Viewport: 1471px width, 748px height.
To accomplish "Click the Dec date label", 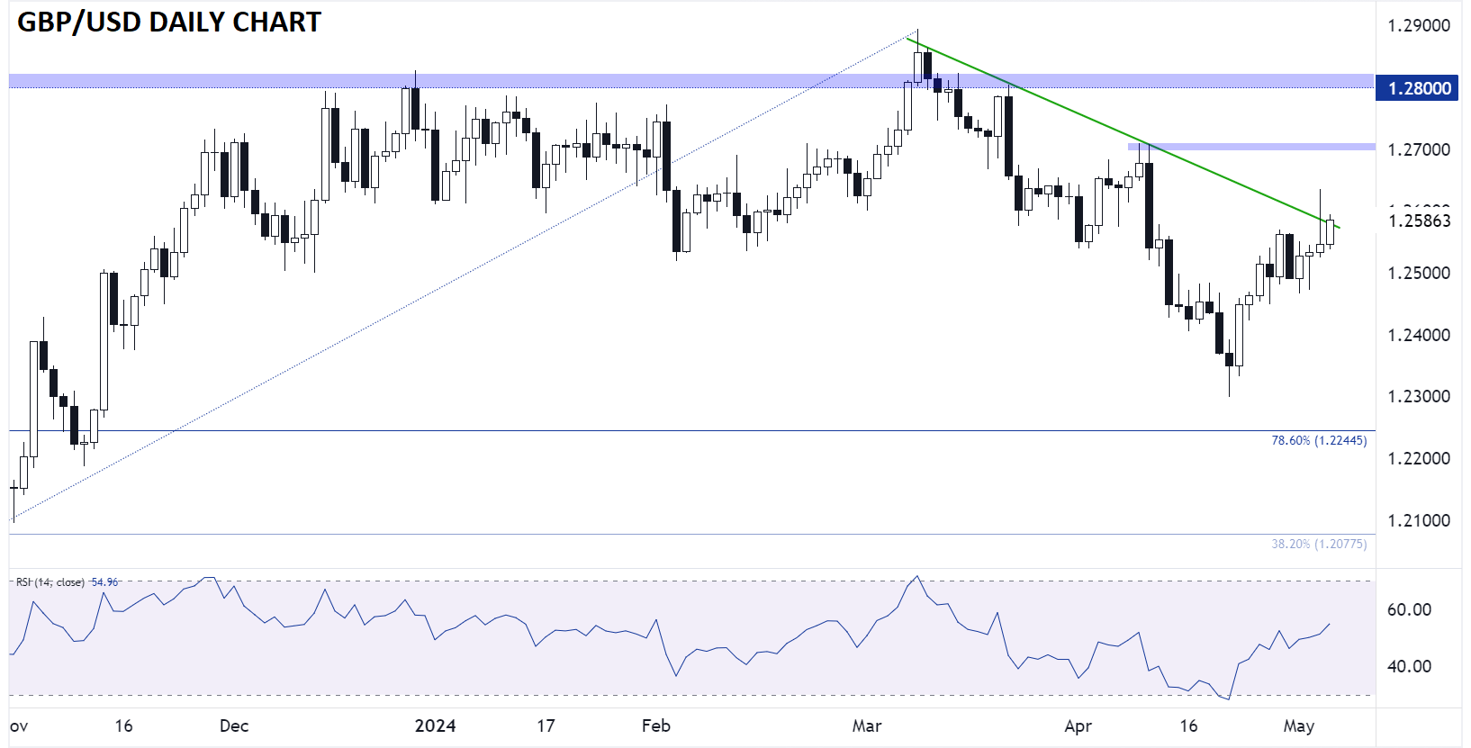I will (234, 725).
